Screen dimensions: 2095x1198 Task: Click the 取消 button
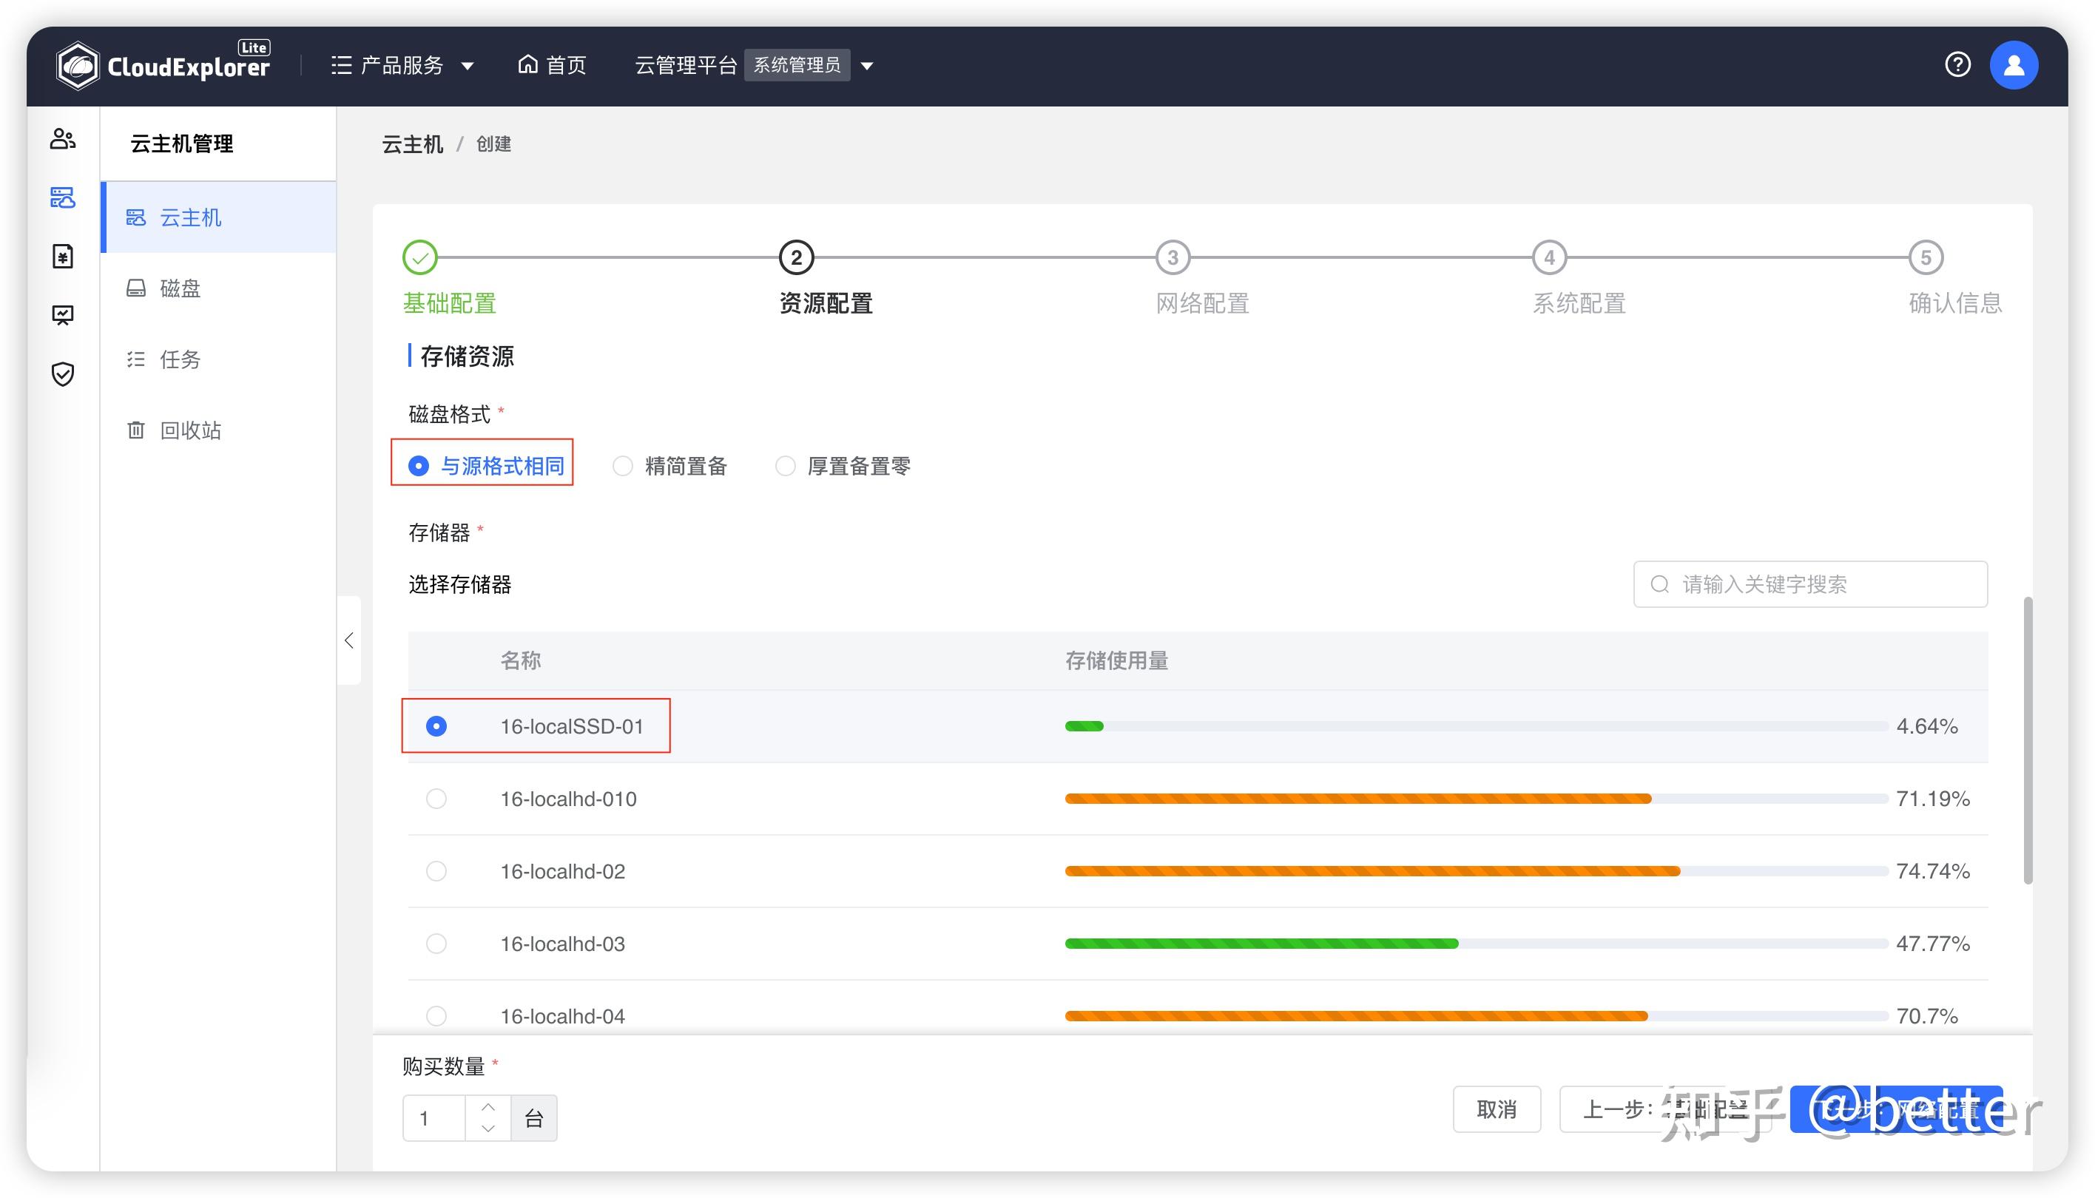pyautogui.click(x=1495, y=1109)
